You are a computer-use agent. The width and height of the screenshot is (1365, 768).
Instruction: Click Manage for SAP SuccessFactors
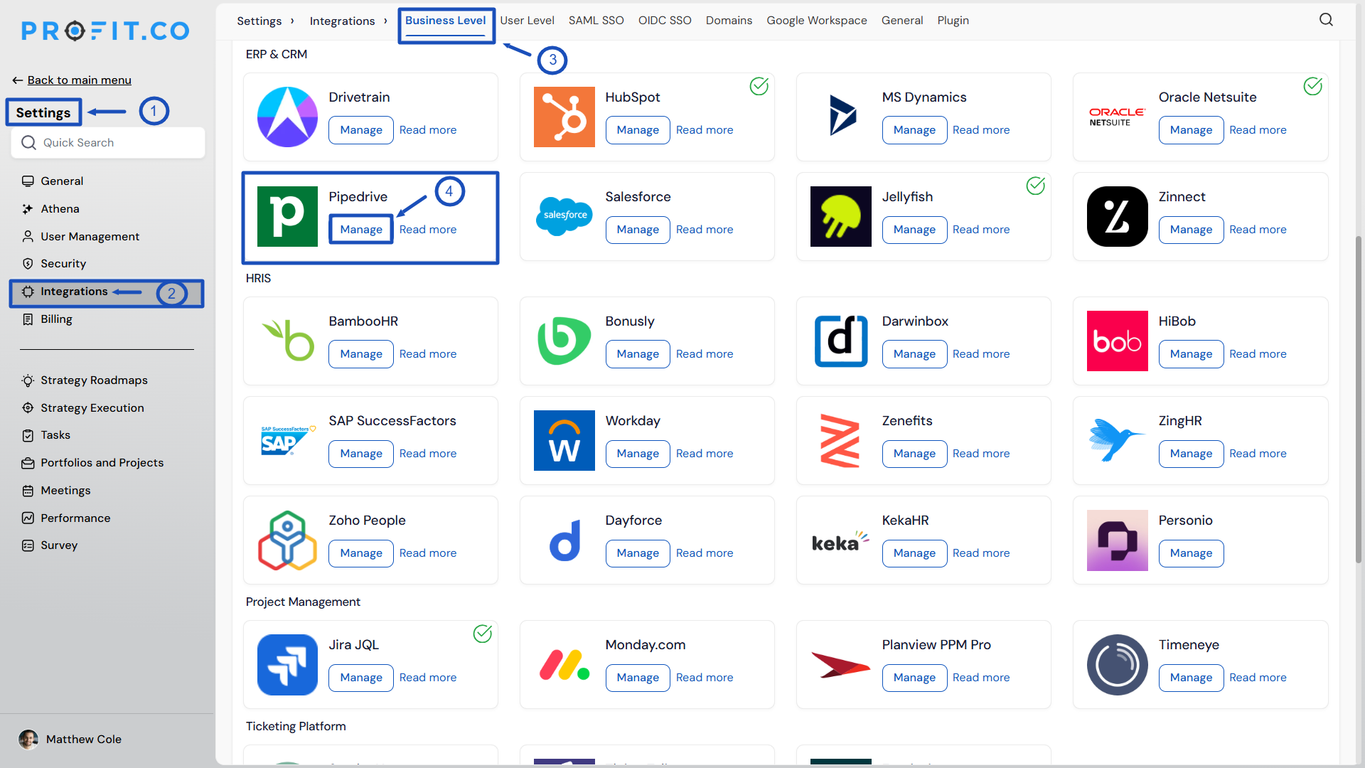click(x=360, y=454)
